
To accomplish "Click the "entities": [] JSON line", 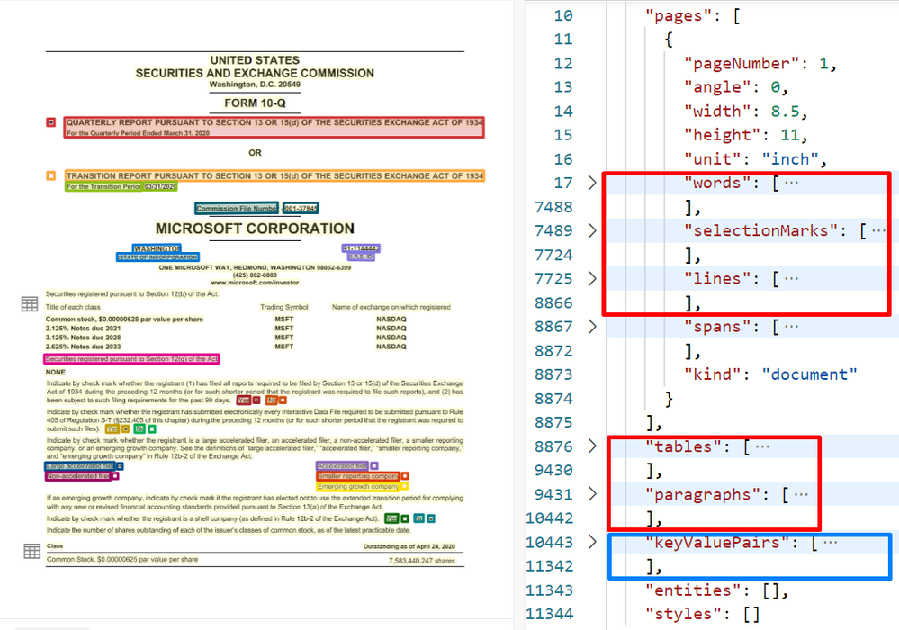I will [x=716, y=589].
